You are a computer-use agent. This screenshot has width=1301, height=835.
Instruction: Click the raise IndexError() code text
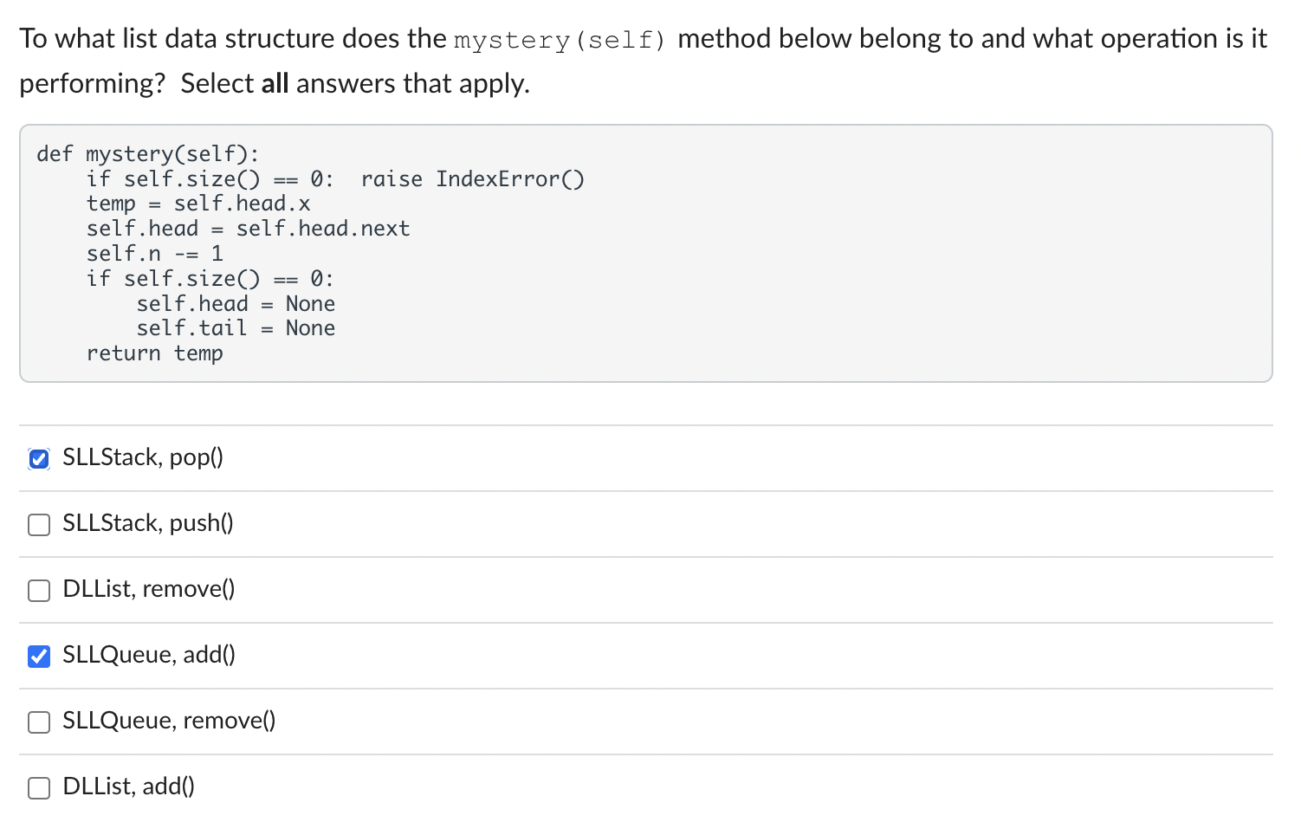(x=473, y=178)
